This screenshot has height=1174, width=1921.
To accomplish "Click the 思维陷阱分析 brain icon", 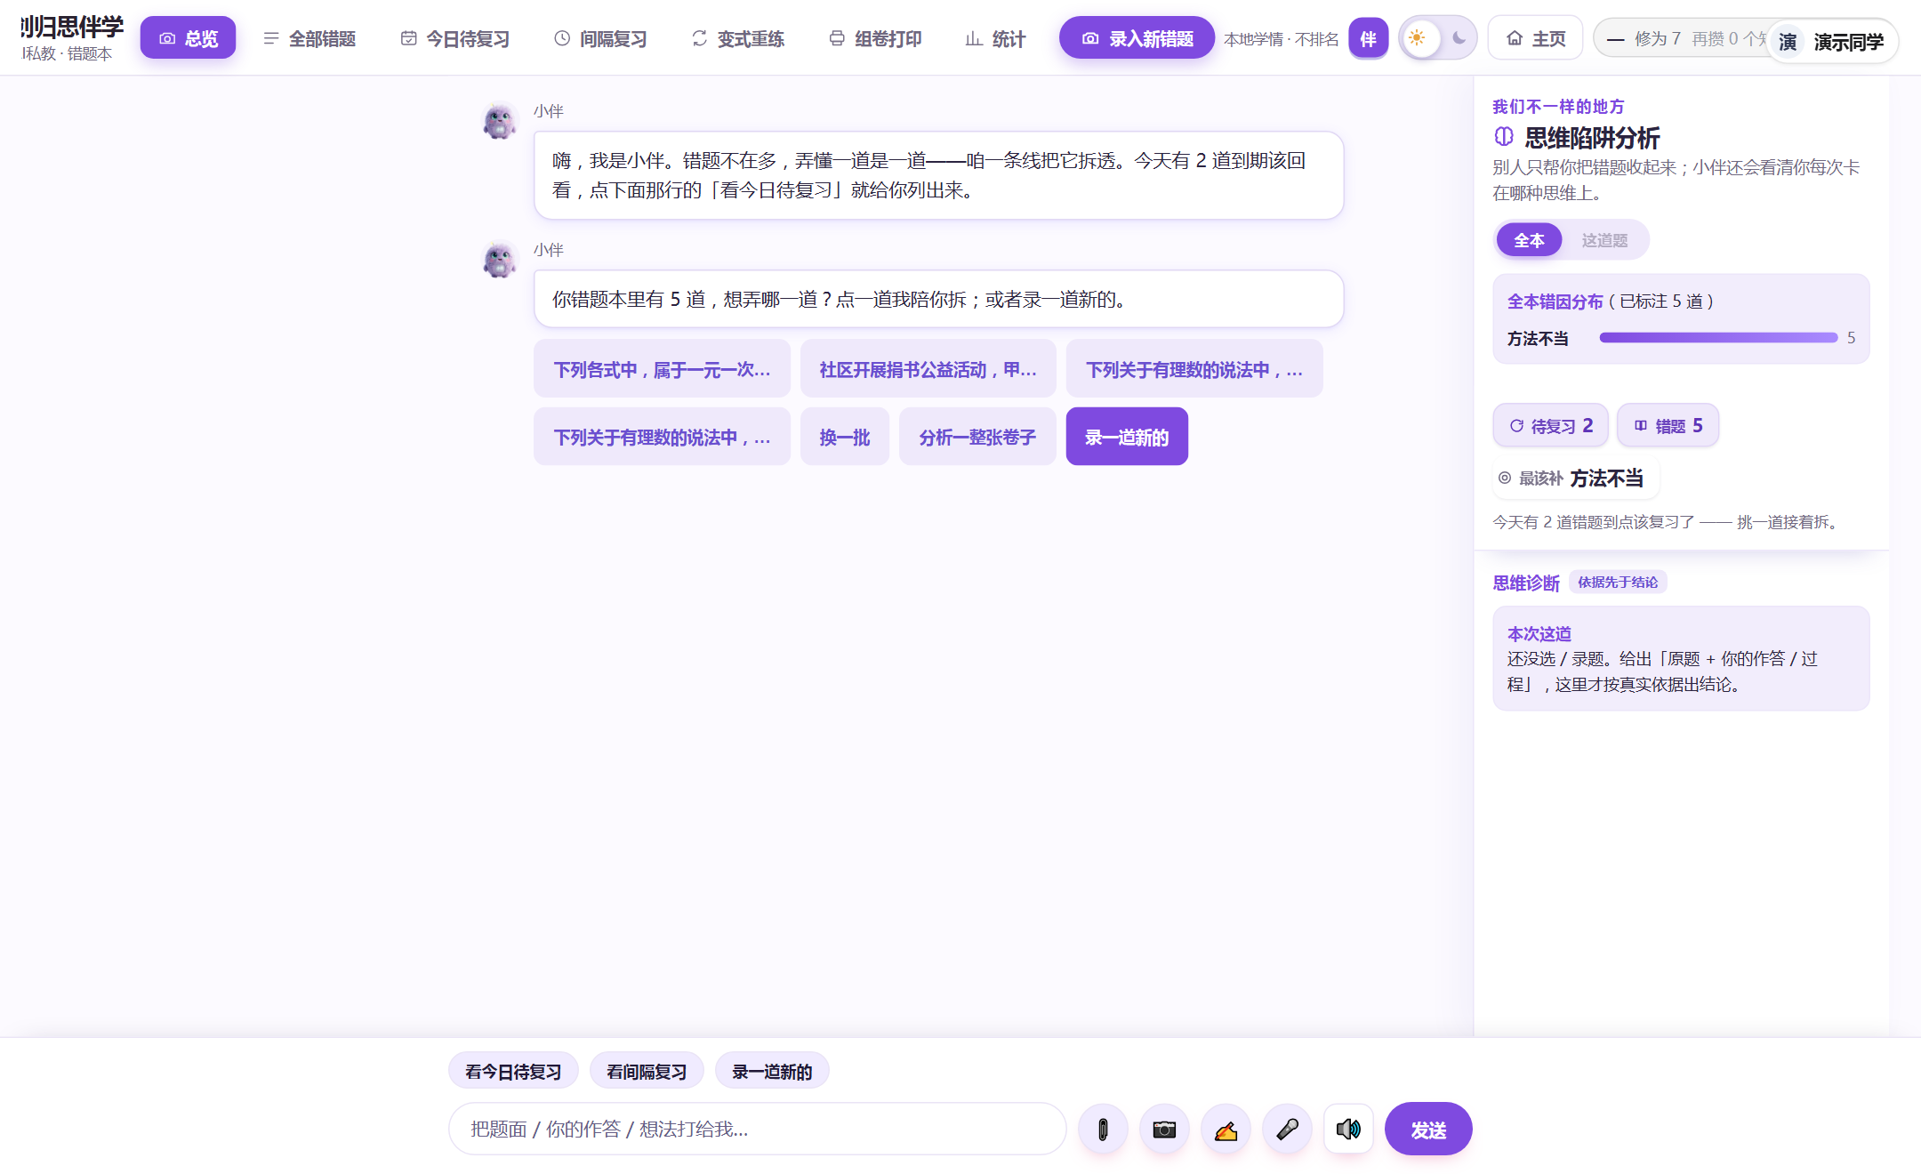I will coord(1504,137).
